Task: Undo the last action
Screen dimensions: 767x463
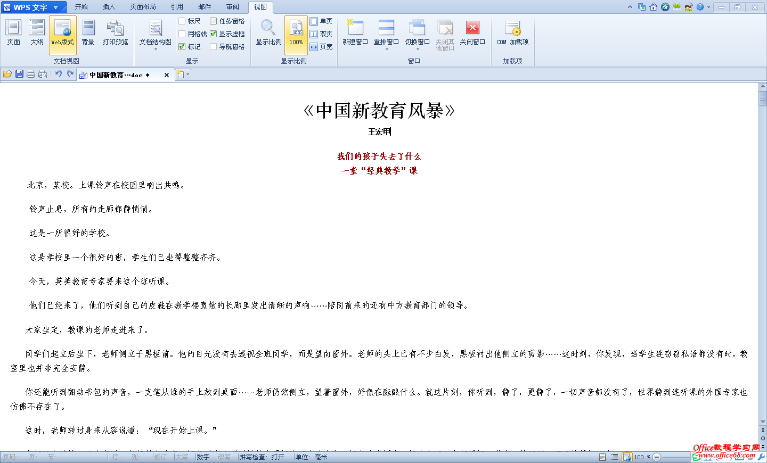Action: tap(59, 75)
